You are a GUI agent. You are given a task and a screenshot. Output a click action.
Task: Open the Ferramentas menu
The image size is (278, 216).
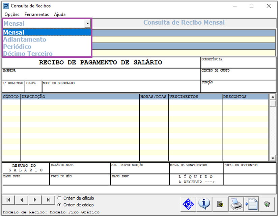click(36, 15)
